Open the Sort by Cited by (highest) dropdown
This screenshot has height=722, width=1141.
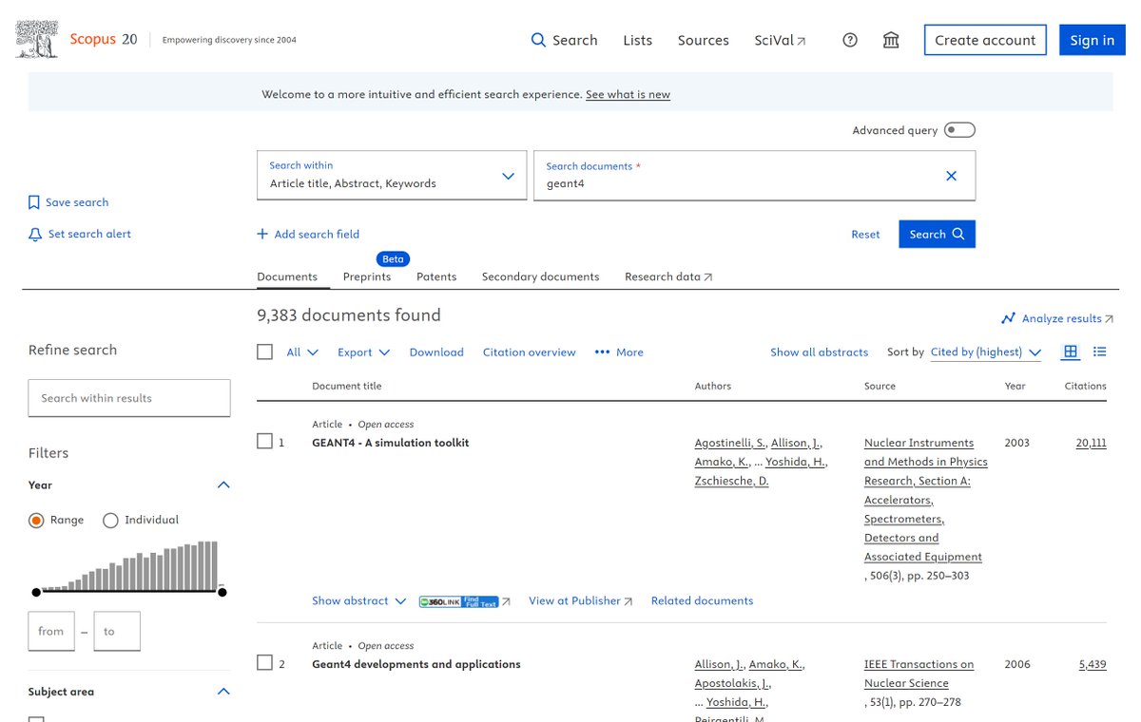[986, 352]
